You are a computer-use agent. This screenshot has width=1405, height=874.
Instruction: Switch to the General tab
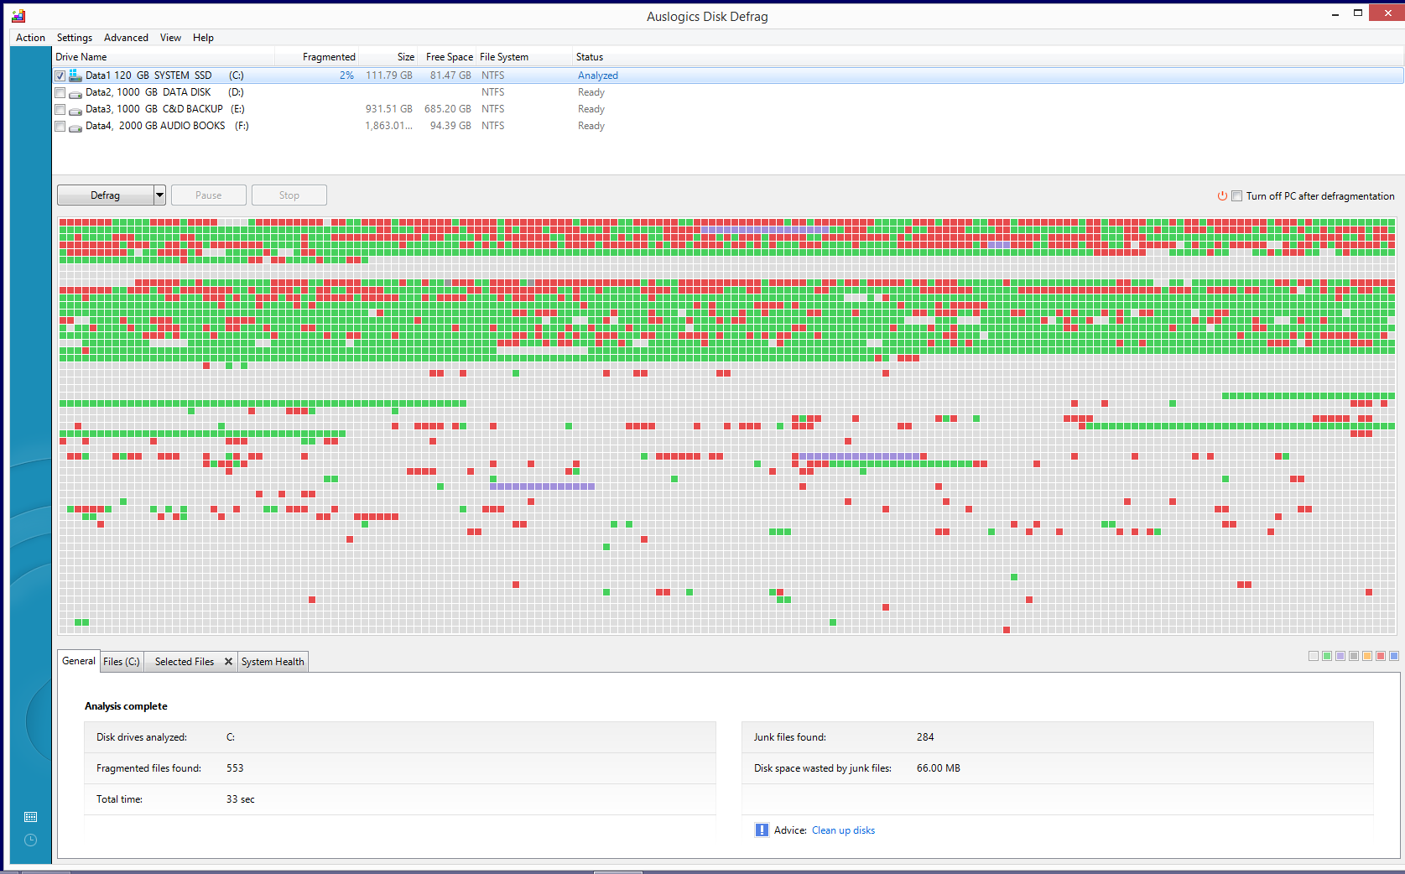tap(79, 661)
